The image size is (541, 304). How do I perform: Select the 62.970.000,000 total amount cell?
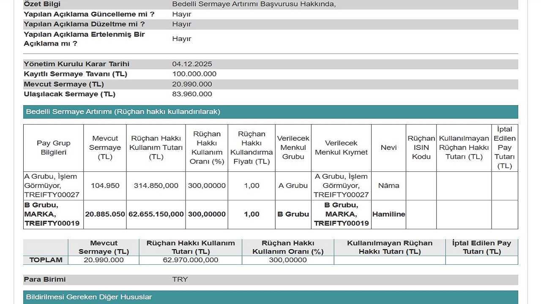coord(190,260)
